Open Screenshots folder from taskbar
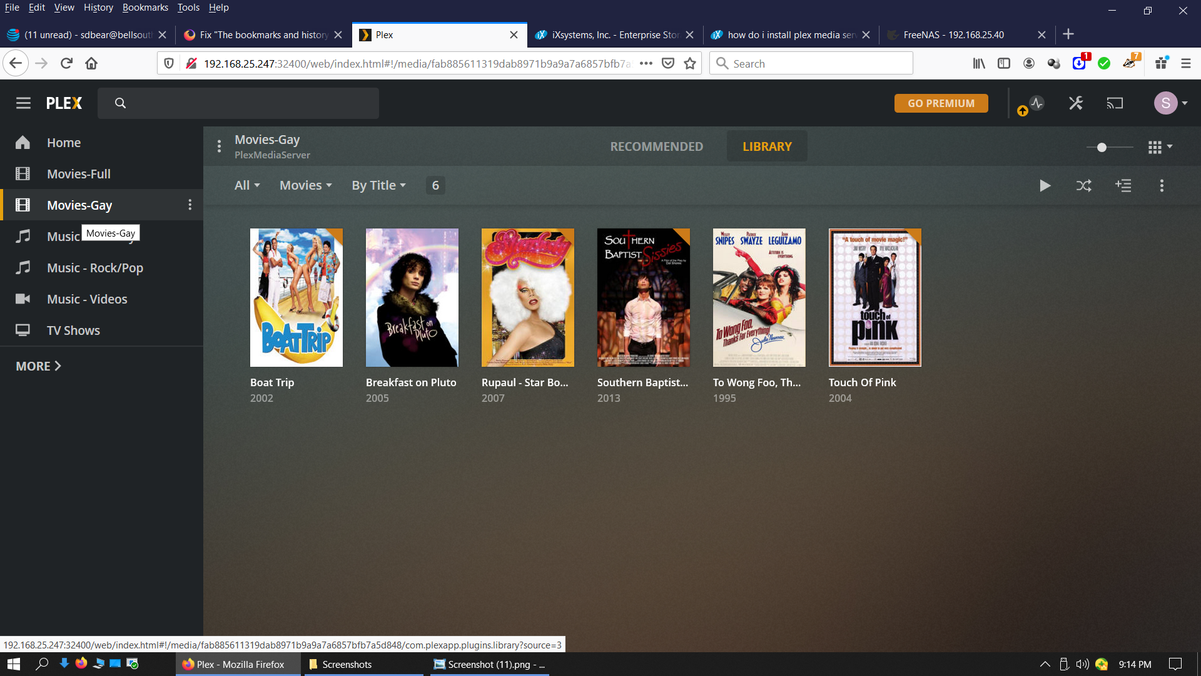The height and width of the screenshot is (676, 1201). (x=364, y=664)
